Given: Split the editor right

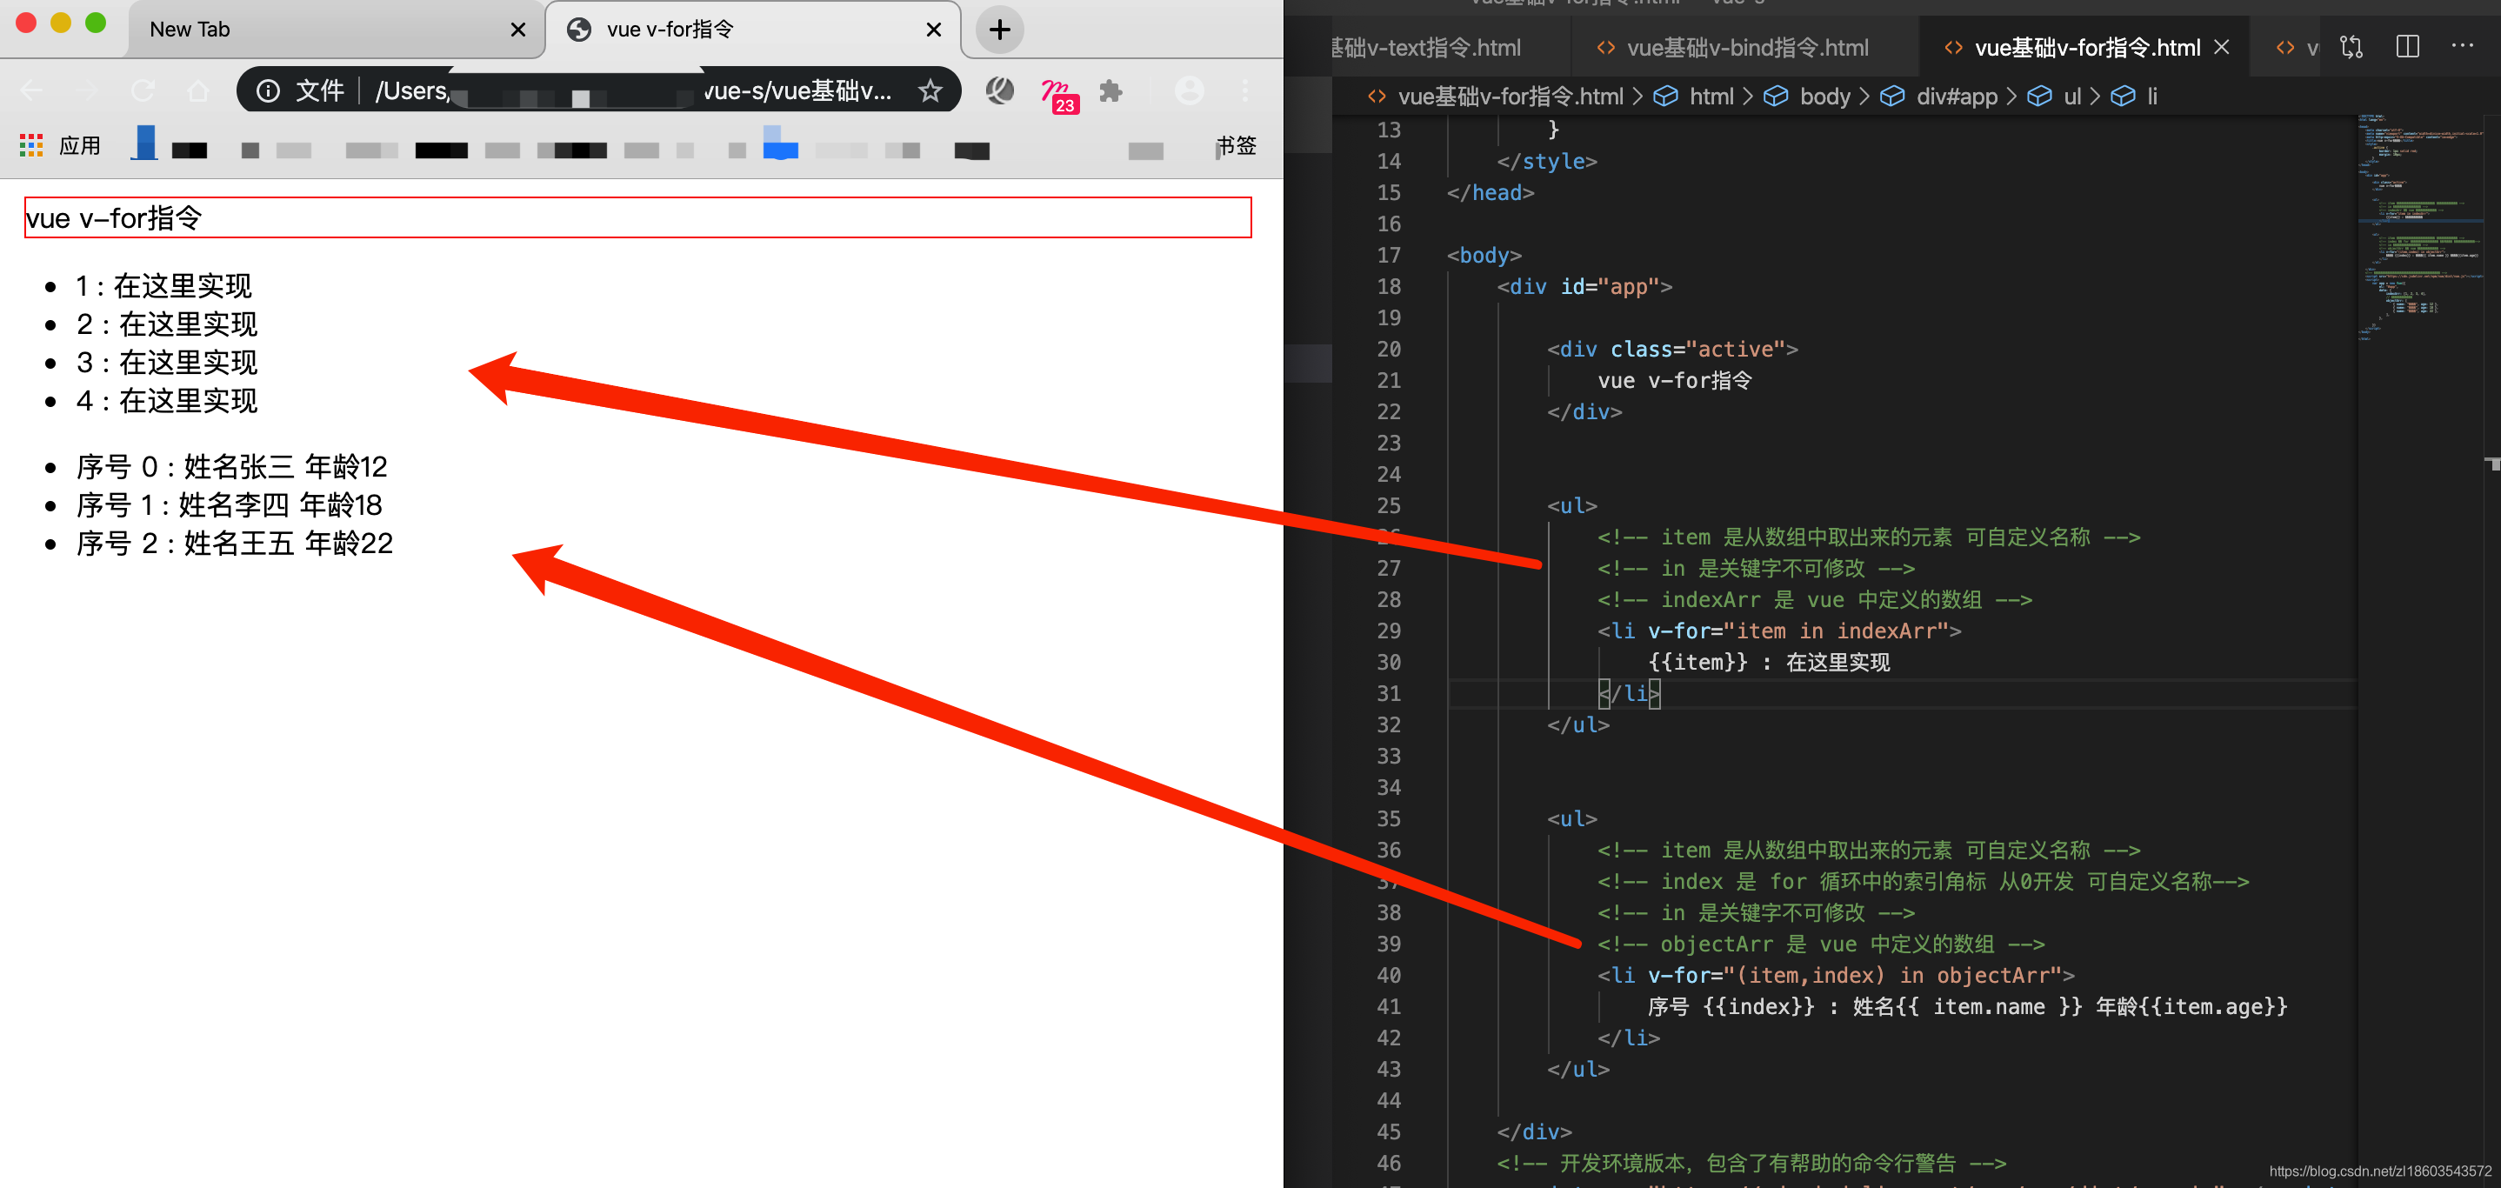Looking at the screenshot, I should pos(2408,47).
